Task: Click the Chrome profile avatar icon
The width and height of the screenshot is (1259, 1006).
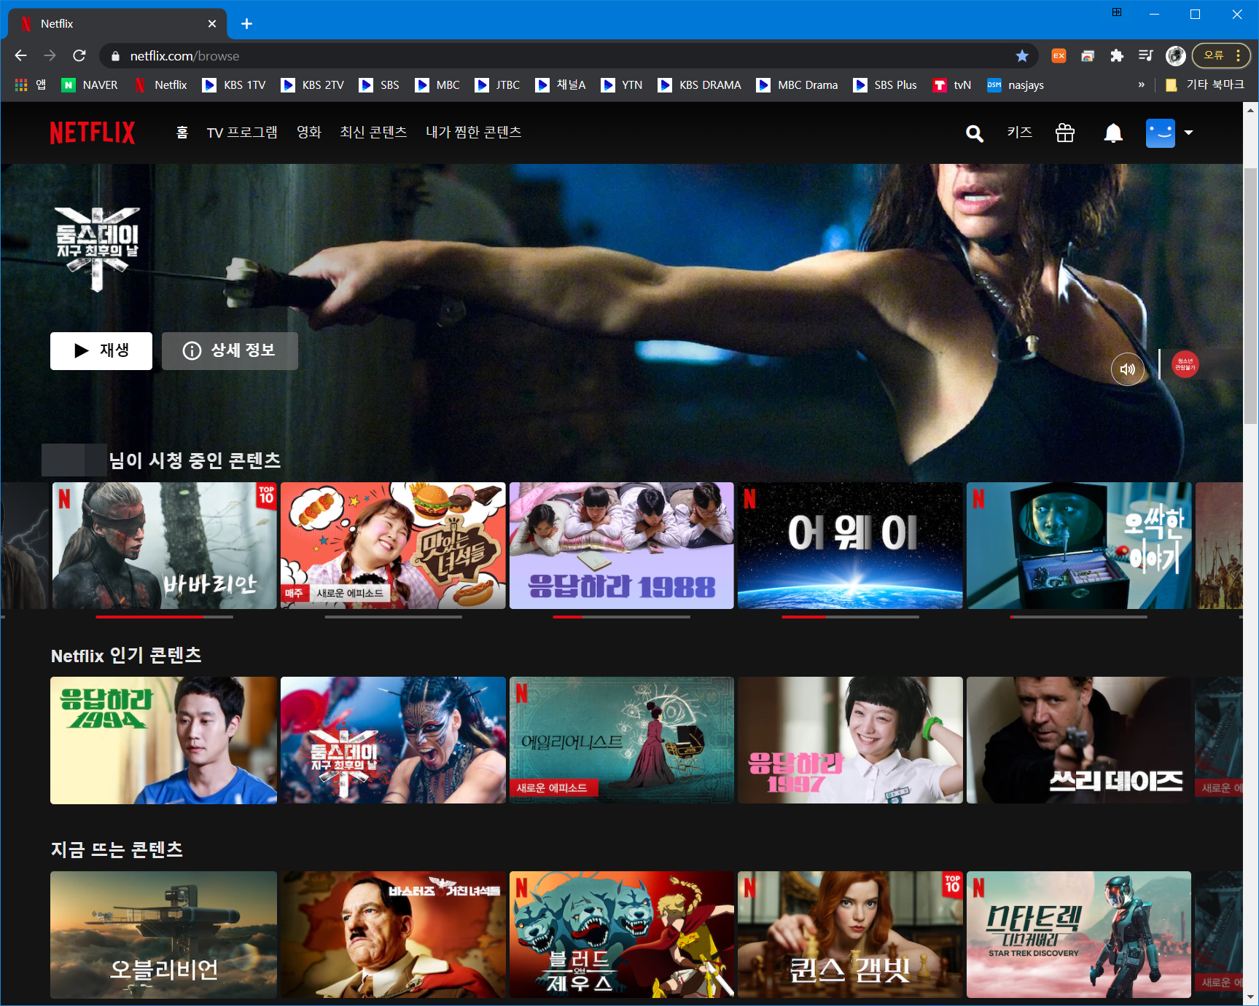Action: pos(1175,55)
